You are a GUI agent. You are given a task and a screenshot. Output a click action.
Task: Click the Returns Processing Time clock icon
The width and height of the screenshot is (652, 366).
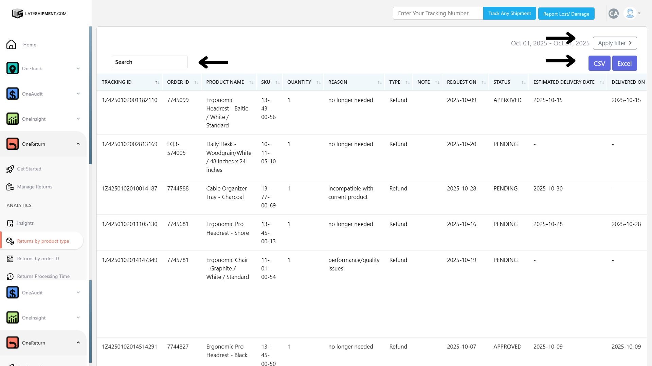click(x=10, y=277)
